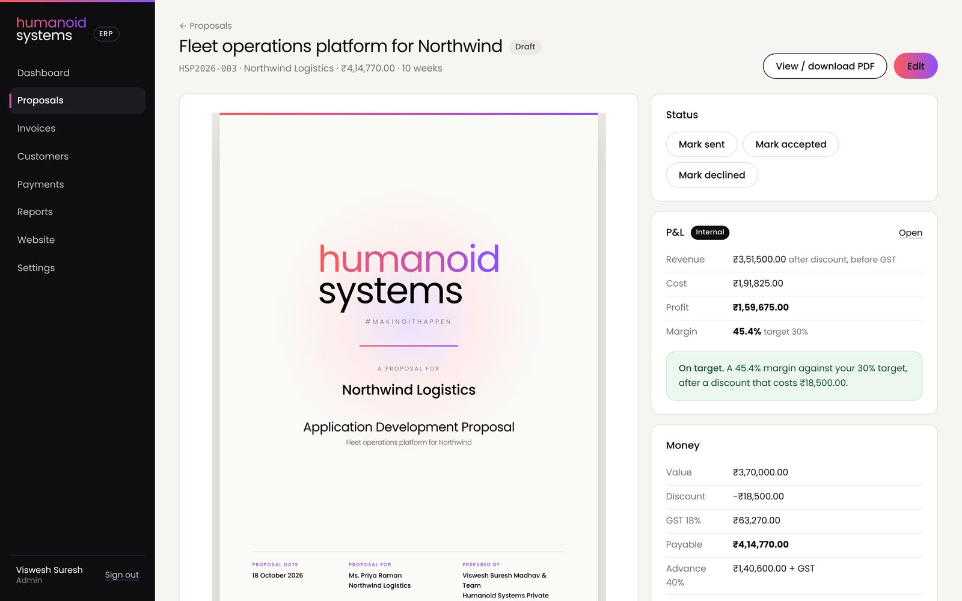The height and width of the screenshot is (601, 962).
Task: Select the profit value ₹1,59,675.00
Action: point(761,308)
